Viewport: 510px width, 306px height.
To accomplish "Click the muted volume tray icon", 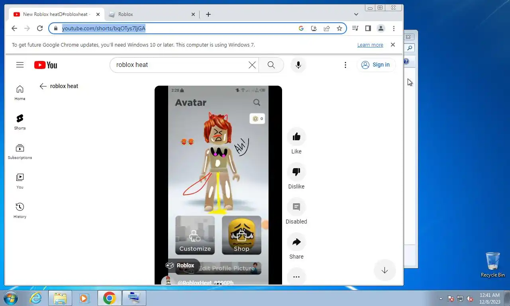I will pyautogui.click(x=470, y=298).
